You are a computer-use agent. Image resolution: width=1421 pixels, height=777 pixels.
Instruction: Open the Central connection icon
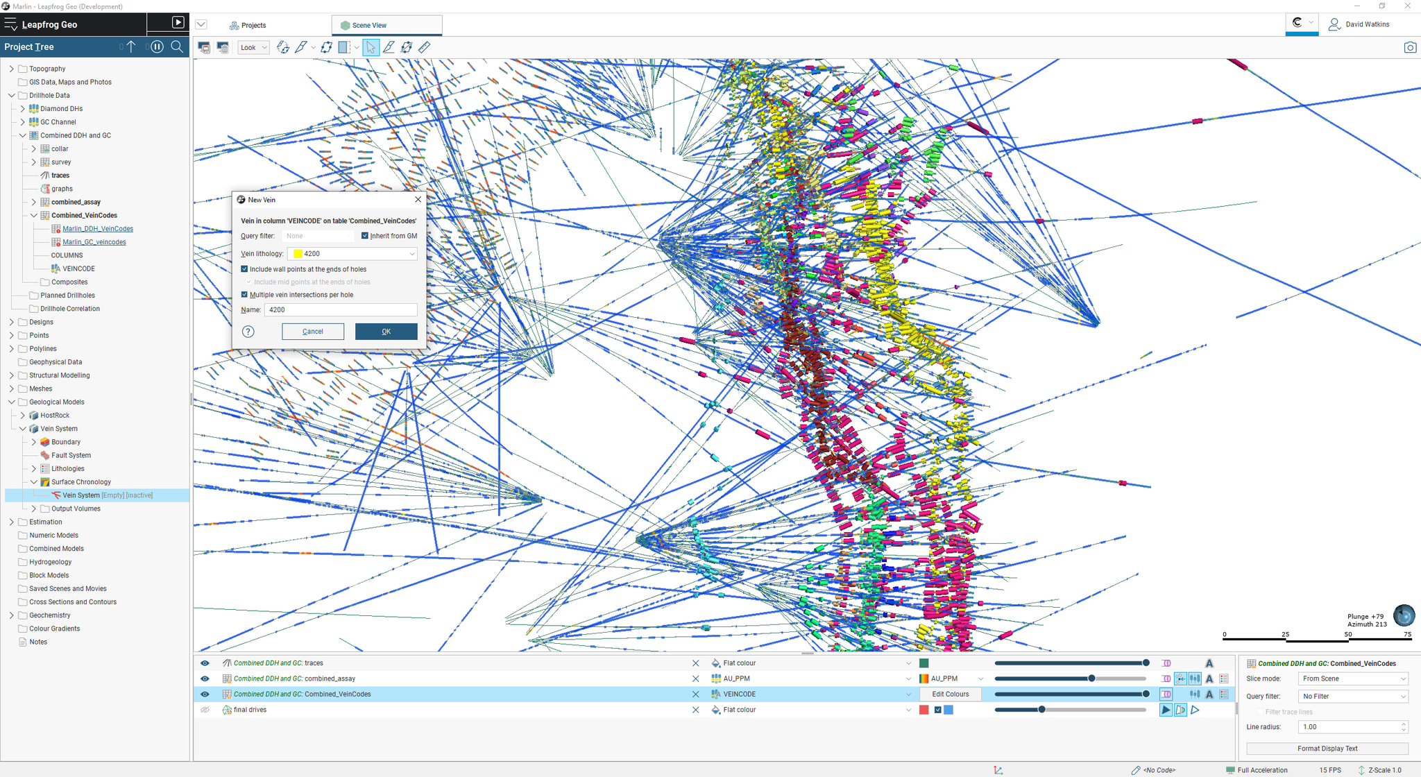[1297, 23]
